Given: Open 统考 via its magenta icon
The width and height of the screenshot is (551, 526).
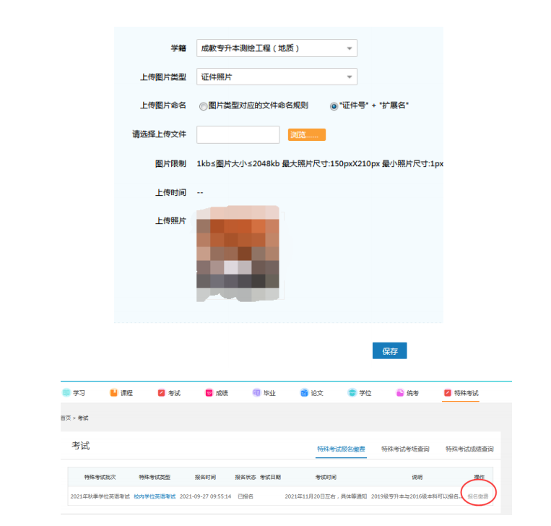Looking at the screenshot, I should [399, 393].
